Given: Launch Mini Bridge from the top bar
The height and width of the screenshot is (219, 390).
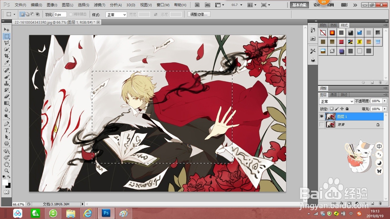Looking at the screenshot, I should click(207, 5).
